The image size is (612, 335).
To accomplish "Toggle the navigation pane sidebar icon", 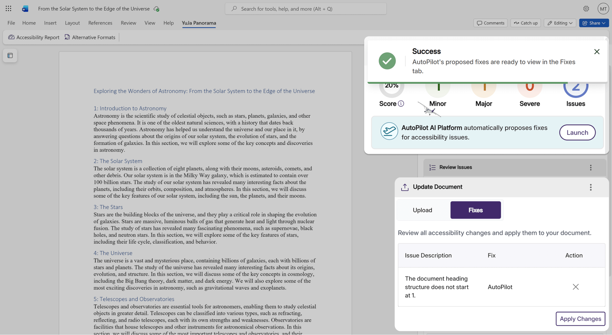I will click(10, 56).
